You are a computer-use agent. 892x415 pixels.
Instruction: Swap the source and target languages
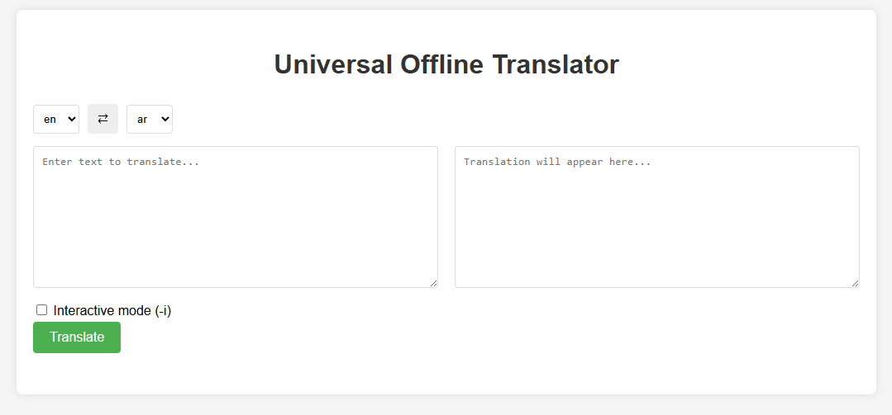[x=103, y=120]
